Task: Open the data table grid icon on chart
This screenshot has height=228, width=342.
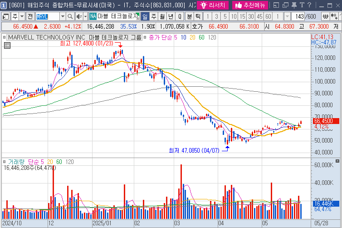Action: click(7, 45)
